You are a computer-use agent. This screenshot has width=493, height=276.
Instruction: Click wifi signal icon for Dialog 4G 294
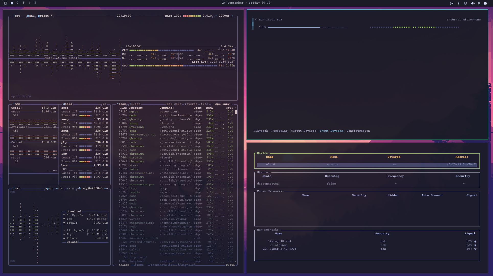[475, 241]
